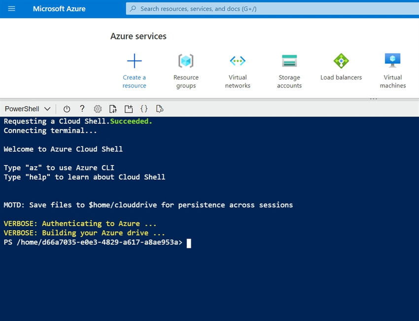
Task: Click the Create a resource plus icon
Action: click(x=134, y=60)
